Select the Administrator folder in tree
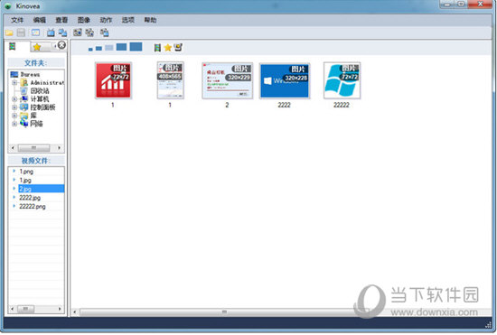 47,83
